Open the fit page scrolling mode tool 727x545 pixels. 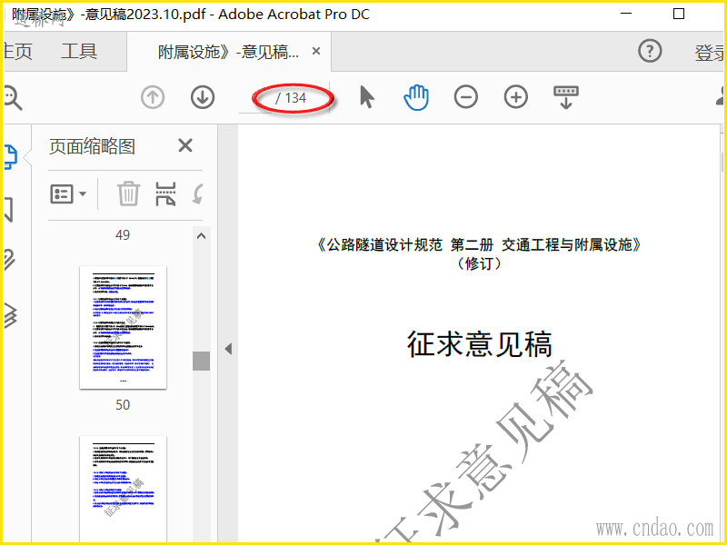pos(565,97)
